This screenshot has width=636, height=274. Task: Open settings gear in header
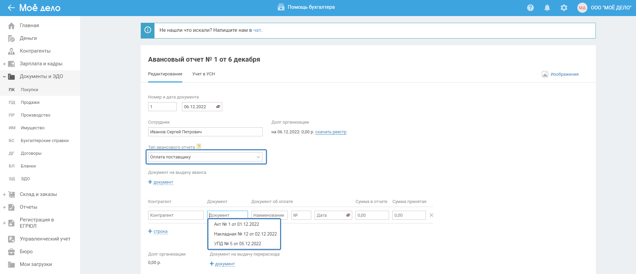[x=564, y=8]
